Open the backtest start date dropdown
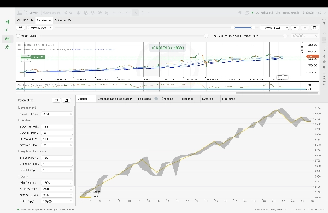 [40, 28]
